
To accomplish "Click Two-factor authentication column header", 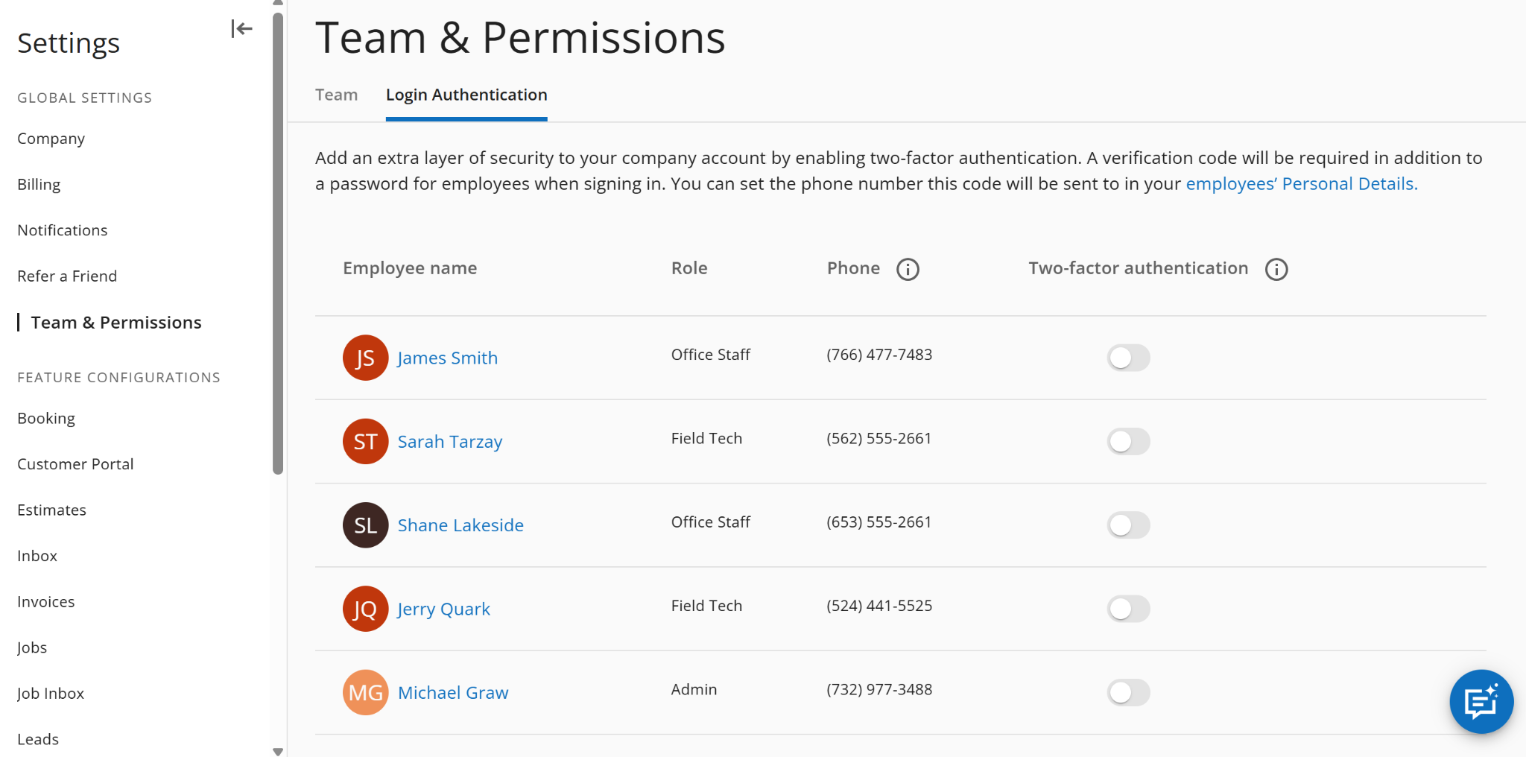I will [x=1139, y=268].
